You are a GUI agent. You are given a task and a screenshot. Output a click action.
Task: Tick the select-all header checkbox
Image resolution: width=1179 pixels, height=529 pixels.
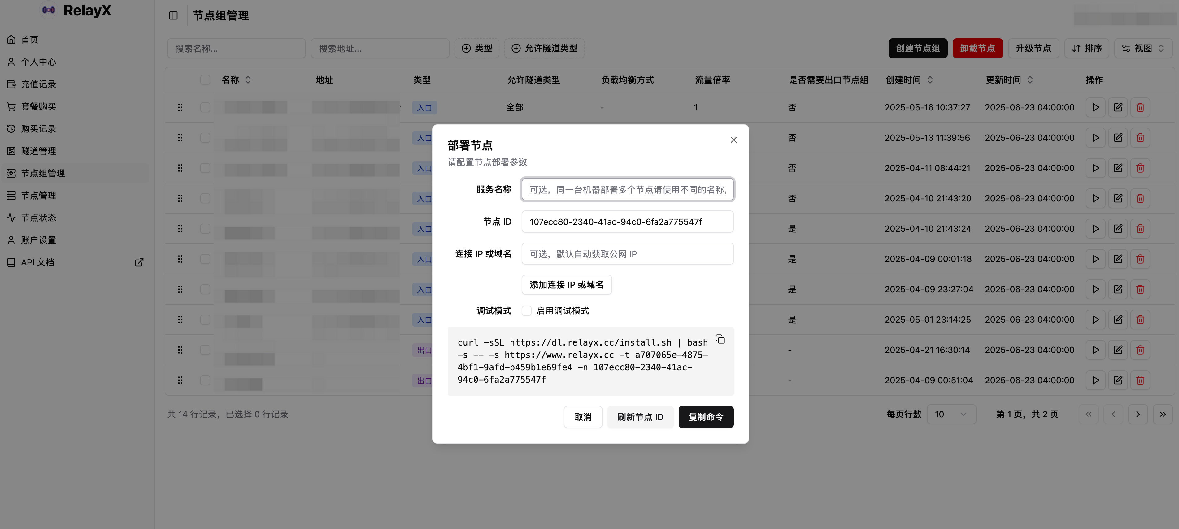(205, 80)
